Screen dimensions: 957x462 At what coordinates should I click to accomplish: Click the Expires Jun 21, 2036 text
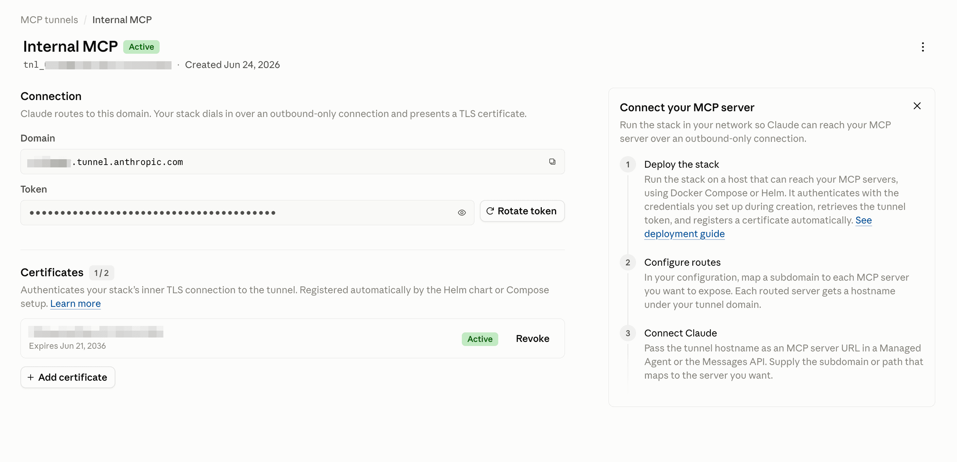pos(67,346)
